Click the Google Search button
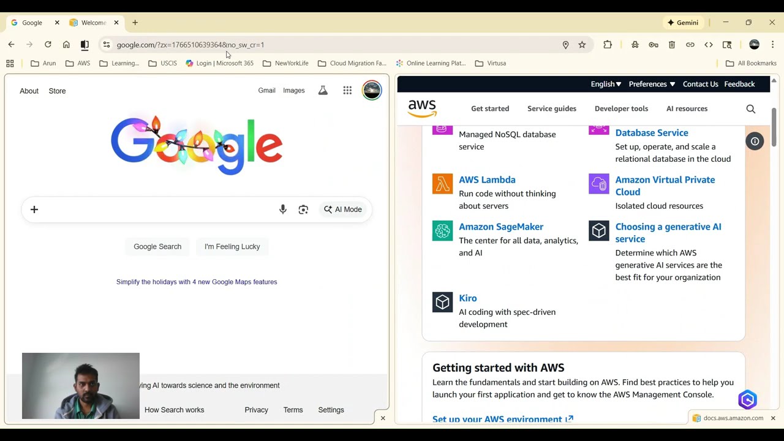This screenshot has height=441, width=784. (157, 246)
